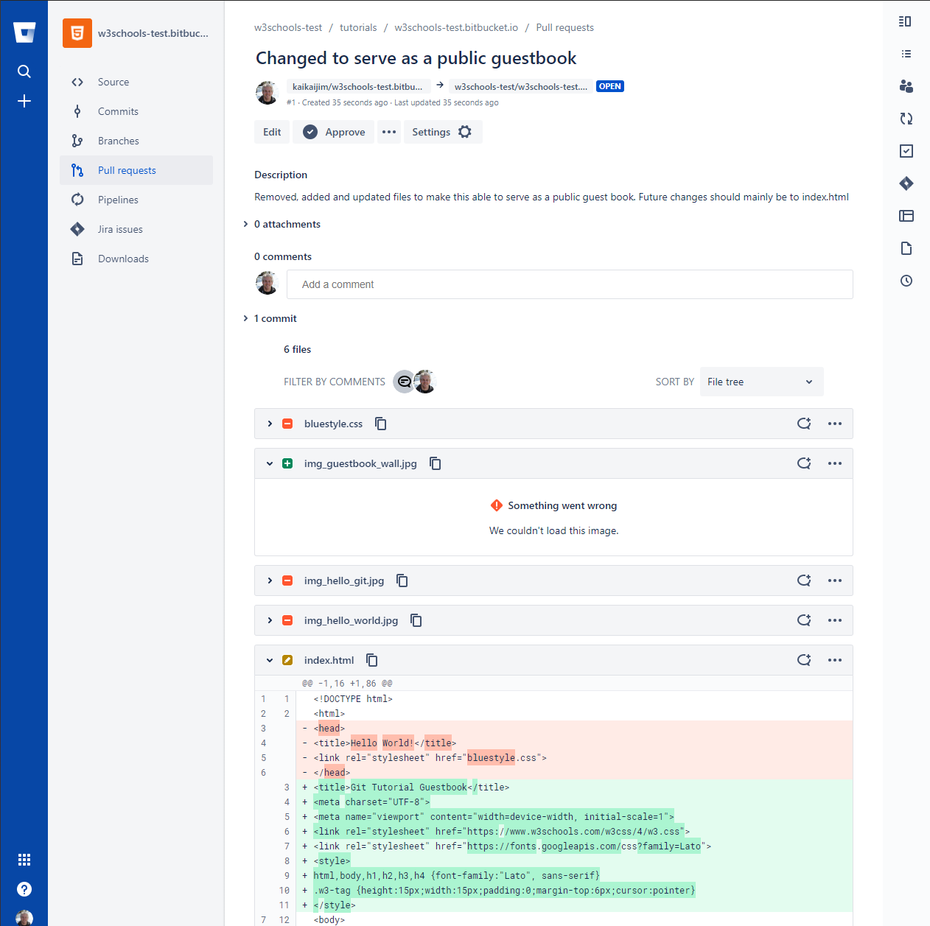Toggle the filter by comments bubble icon
The height and width of the screenshot is (926, 930).
click(404, 382)
